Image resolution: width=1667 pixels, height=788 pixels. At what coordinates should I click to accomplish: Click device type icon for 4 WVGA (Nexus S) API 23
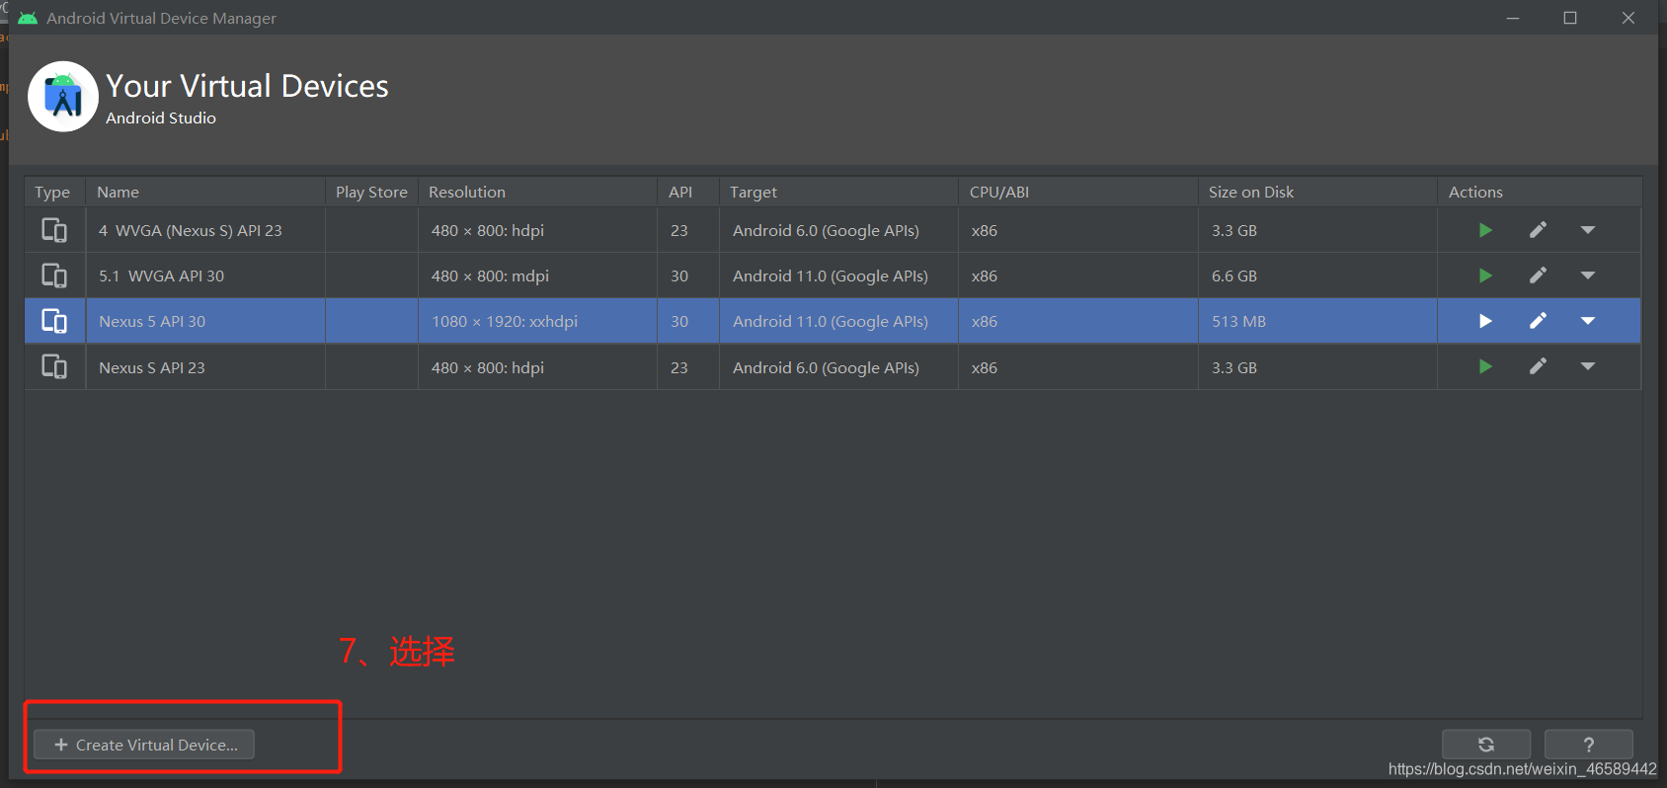click(x=54, y=230)
